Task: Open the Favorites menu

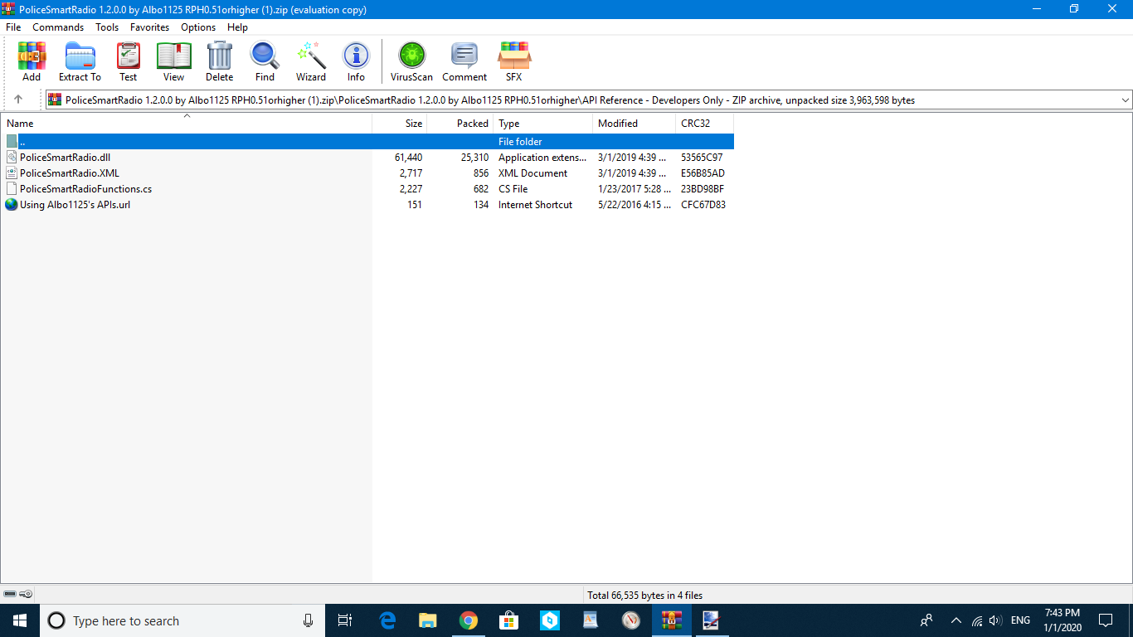Action: 149,27
